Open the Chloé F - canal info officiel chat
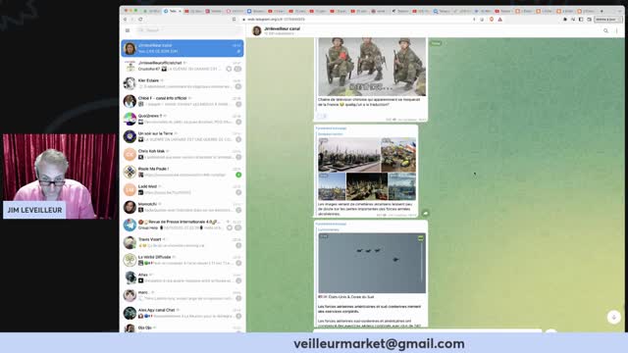 click(183, 101)
